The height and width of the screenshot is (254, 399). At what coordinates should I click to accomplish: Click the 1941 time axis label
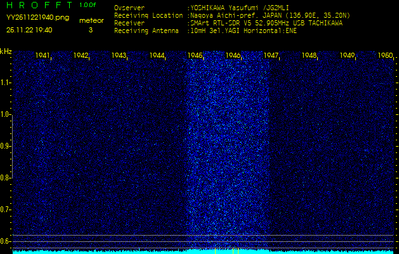(x=43, y=55)
